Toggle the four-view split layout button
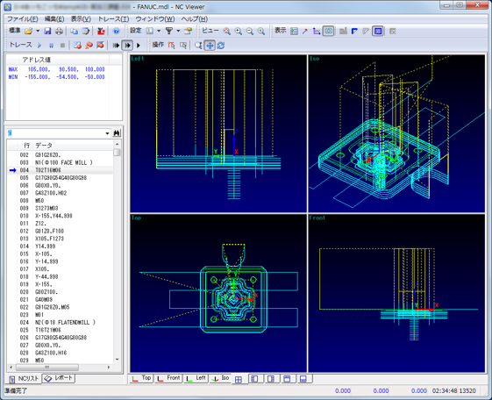This screenshot has height=400, width=492. 239,379
